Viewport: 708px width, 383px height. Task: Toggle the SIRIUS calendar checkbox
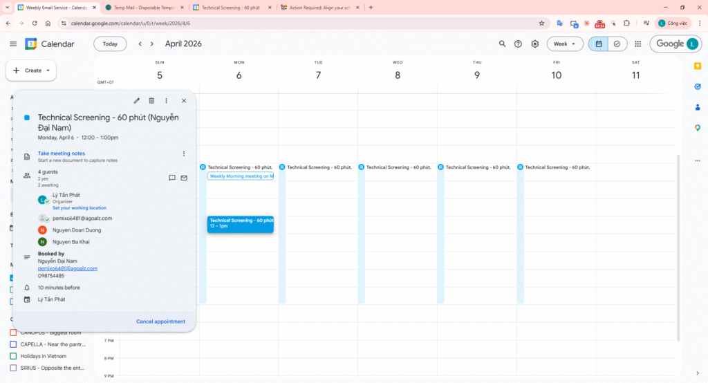pos(13,368)
